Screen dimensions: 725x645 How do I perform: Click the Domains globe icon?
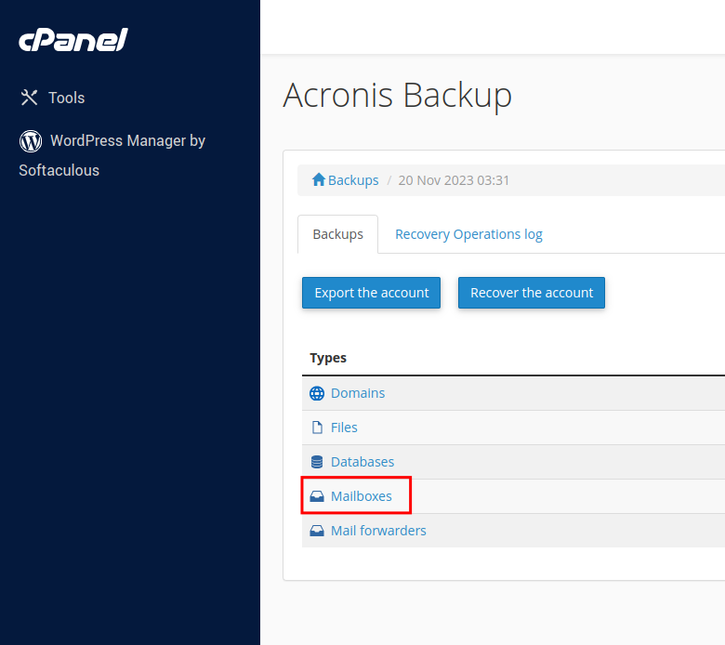pos(317,393)
